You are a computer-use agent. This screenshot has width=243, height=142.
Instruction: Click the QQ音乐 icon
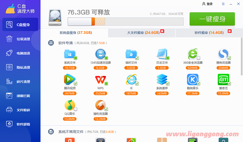click(70, 105)
